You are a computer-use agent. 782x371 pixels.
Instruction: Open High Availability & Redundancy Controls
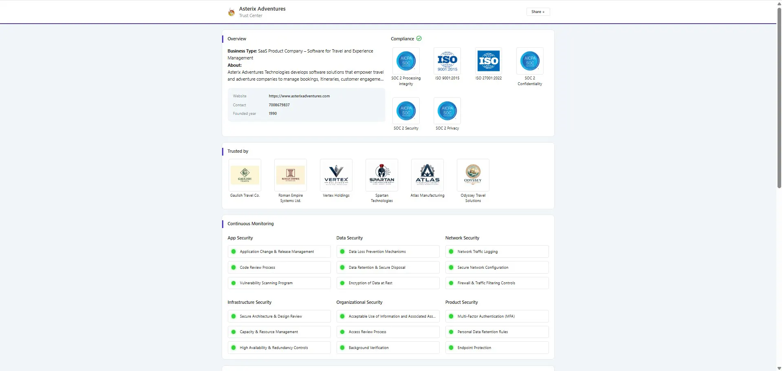[x=279, y=348]
